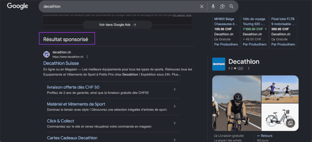Click the https://www.decathlon.ch URL text
The image size is (312, 142).
[68, 57]
